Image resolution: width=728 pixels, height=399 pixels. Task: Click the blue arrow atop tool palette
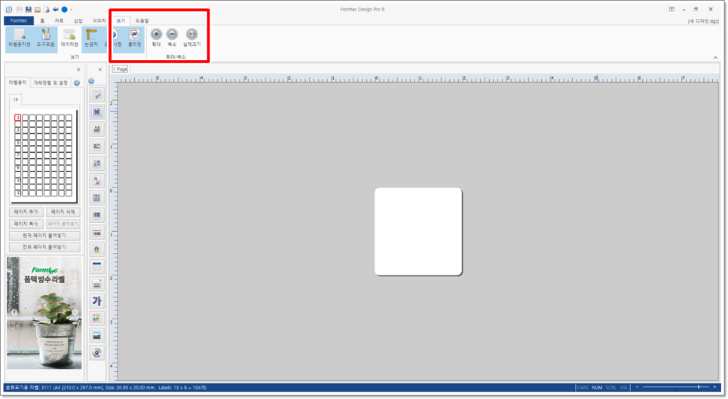point(91,81)
